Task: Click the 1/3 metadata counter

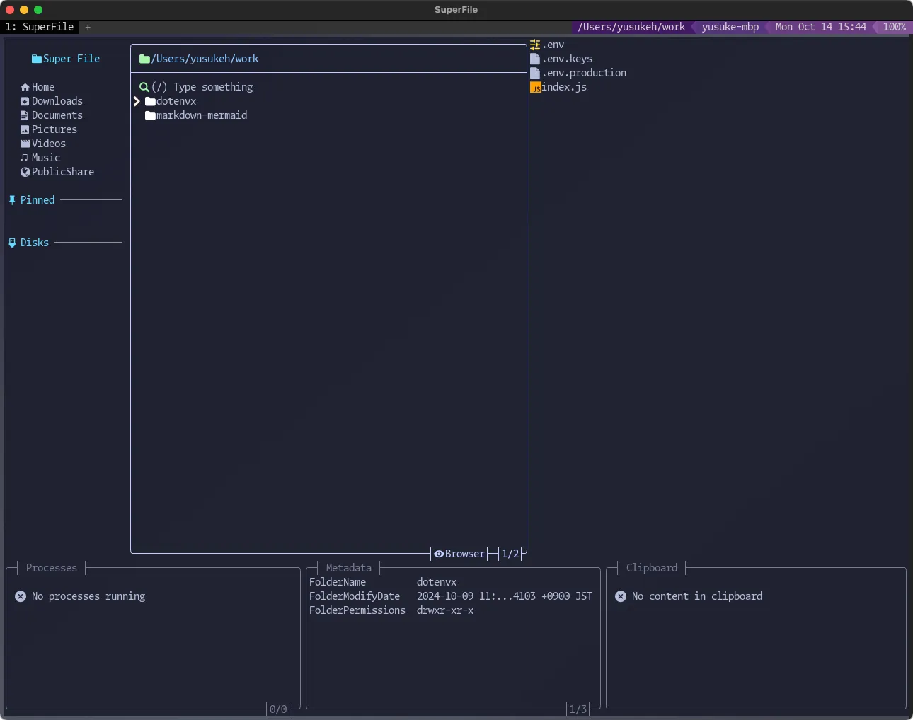Action: click(x=578, y=709)
